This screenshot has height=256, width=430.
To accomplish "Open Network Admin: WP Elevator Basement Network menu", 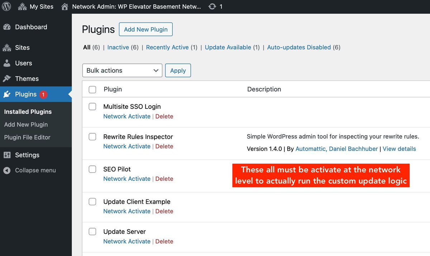I will tap(131, 6).
